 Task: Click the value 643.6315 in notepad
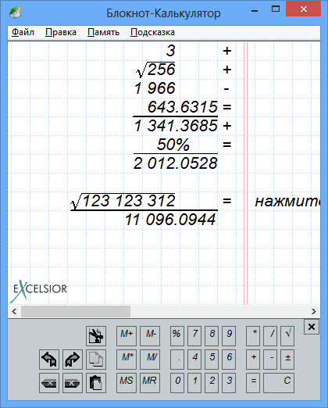coord(182,107)
